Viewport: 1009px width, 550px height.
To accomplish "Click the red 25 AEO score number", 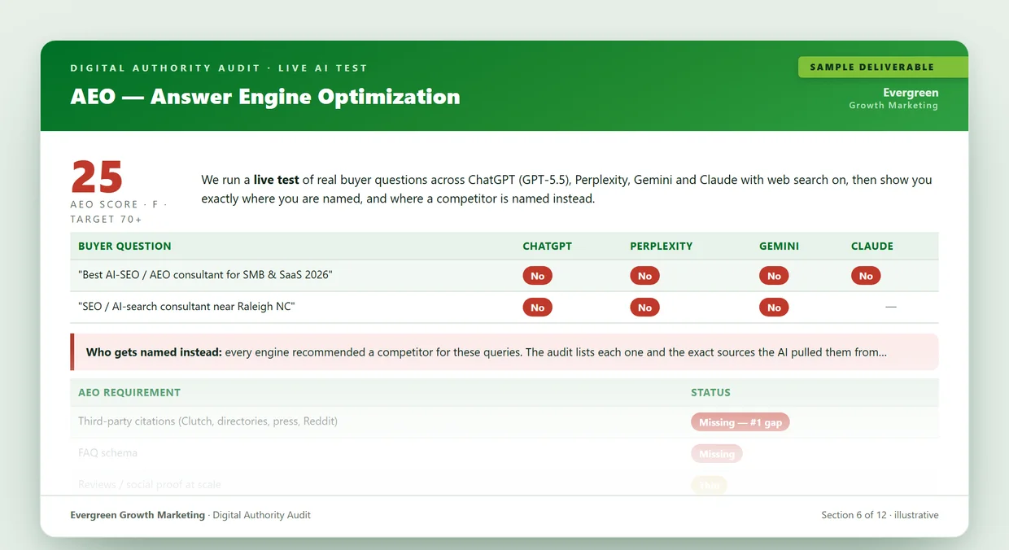I will pos(97,177).
